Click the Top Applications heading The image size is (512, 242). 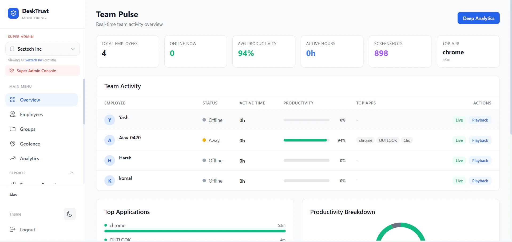coord(127,212)
